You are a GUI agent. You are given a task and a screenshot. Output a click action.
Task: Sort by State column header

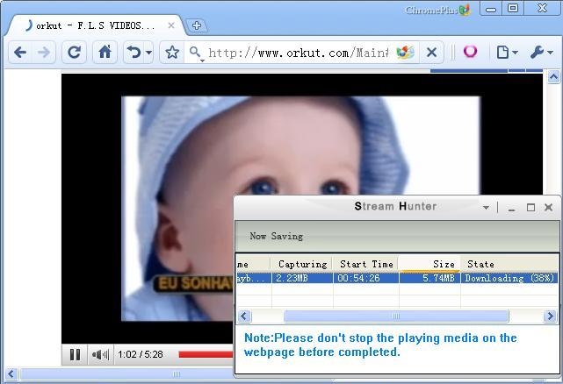click(509, 264)
